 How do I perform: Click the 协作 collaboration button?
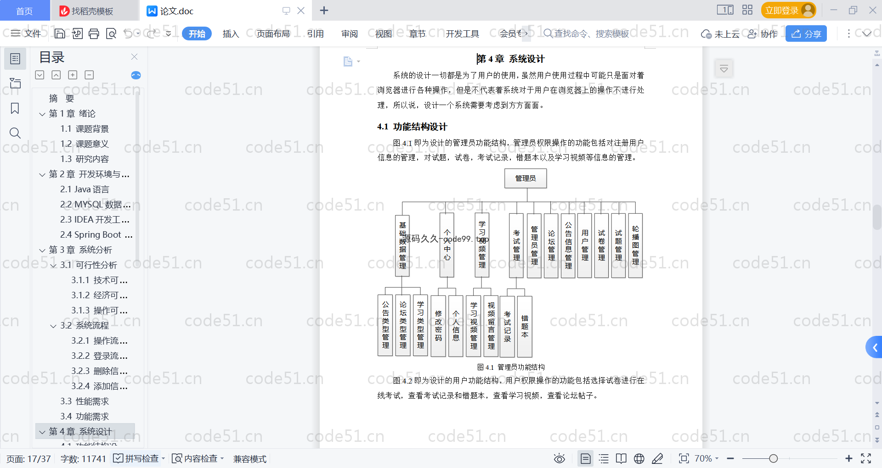point(763,33)
